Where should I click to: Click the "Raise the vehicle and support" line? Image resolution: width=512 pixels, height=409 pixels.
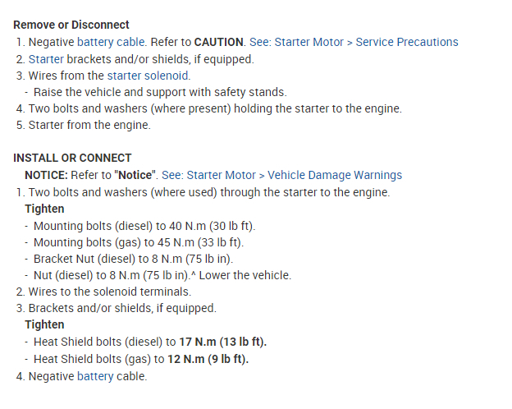pos(160,92)
